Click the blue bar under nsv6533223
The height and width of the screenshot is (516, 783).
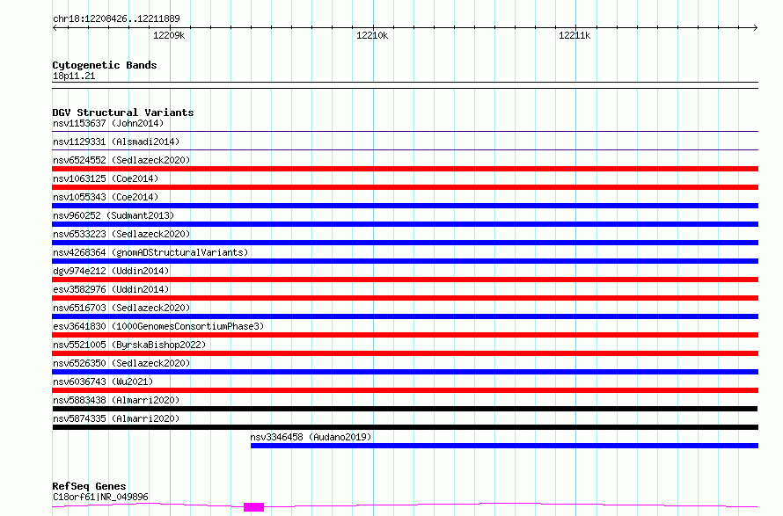pos(405,243)
